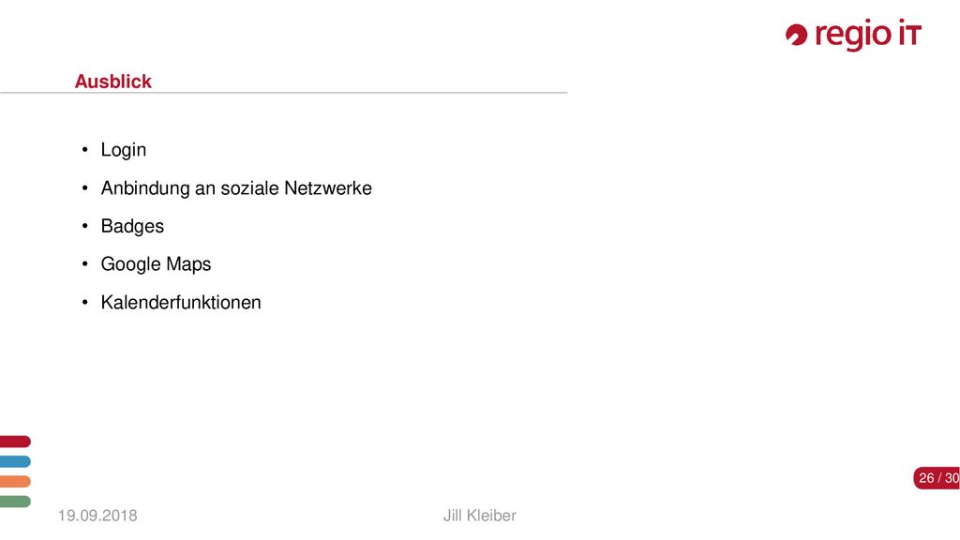Click the red swirl logo emblem
The height and width of the screenshot is (540, 960).
pos(796,35)
